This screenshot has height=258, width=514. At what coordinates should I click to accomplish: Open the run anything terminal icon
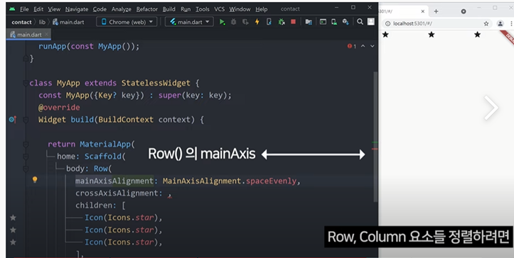click(323, 22)
